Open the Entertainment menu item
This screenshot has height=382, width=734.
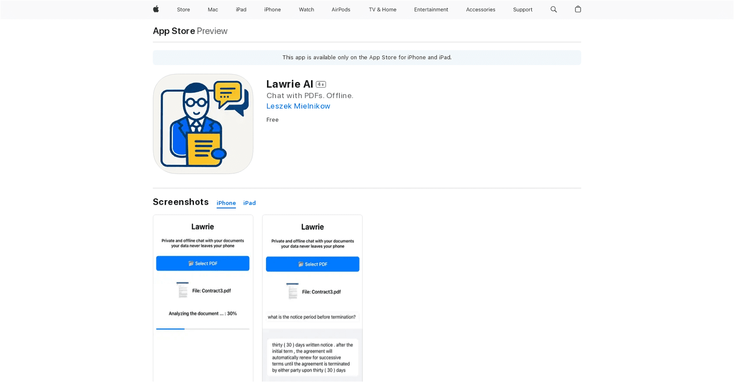[431, 10]
